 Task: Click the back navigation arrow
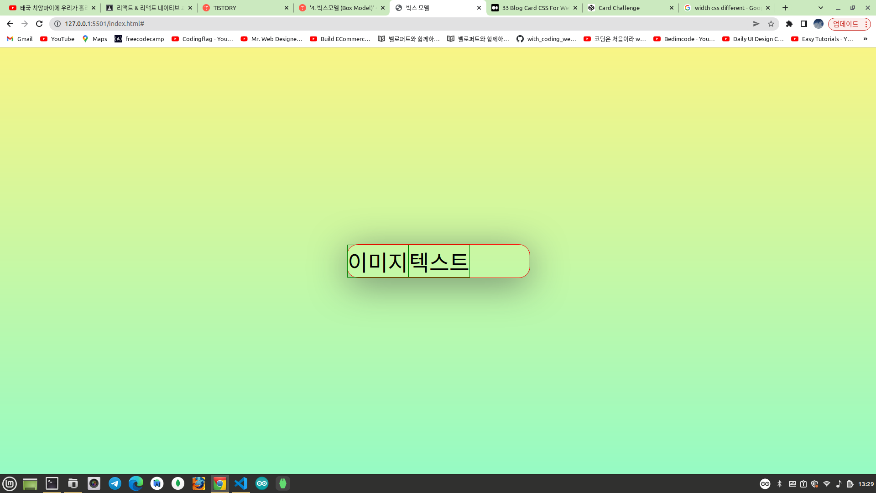click(x=10, y=24)
